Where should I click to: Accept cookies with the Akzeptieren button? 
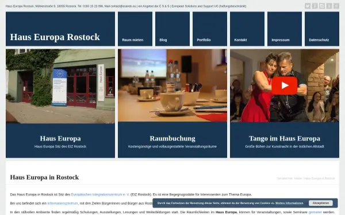tap(321, 203)
